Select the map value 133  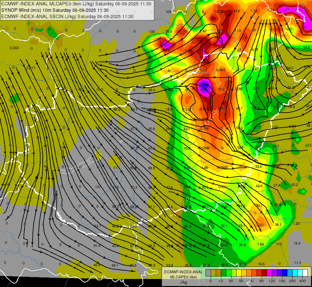point(152,32)
